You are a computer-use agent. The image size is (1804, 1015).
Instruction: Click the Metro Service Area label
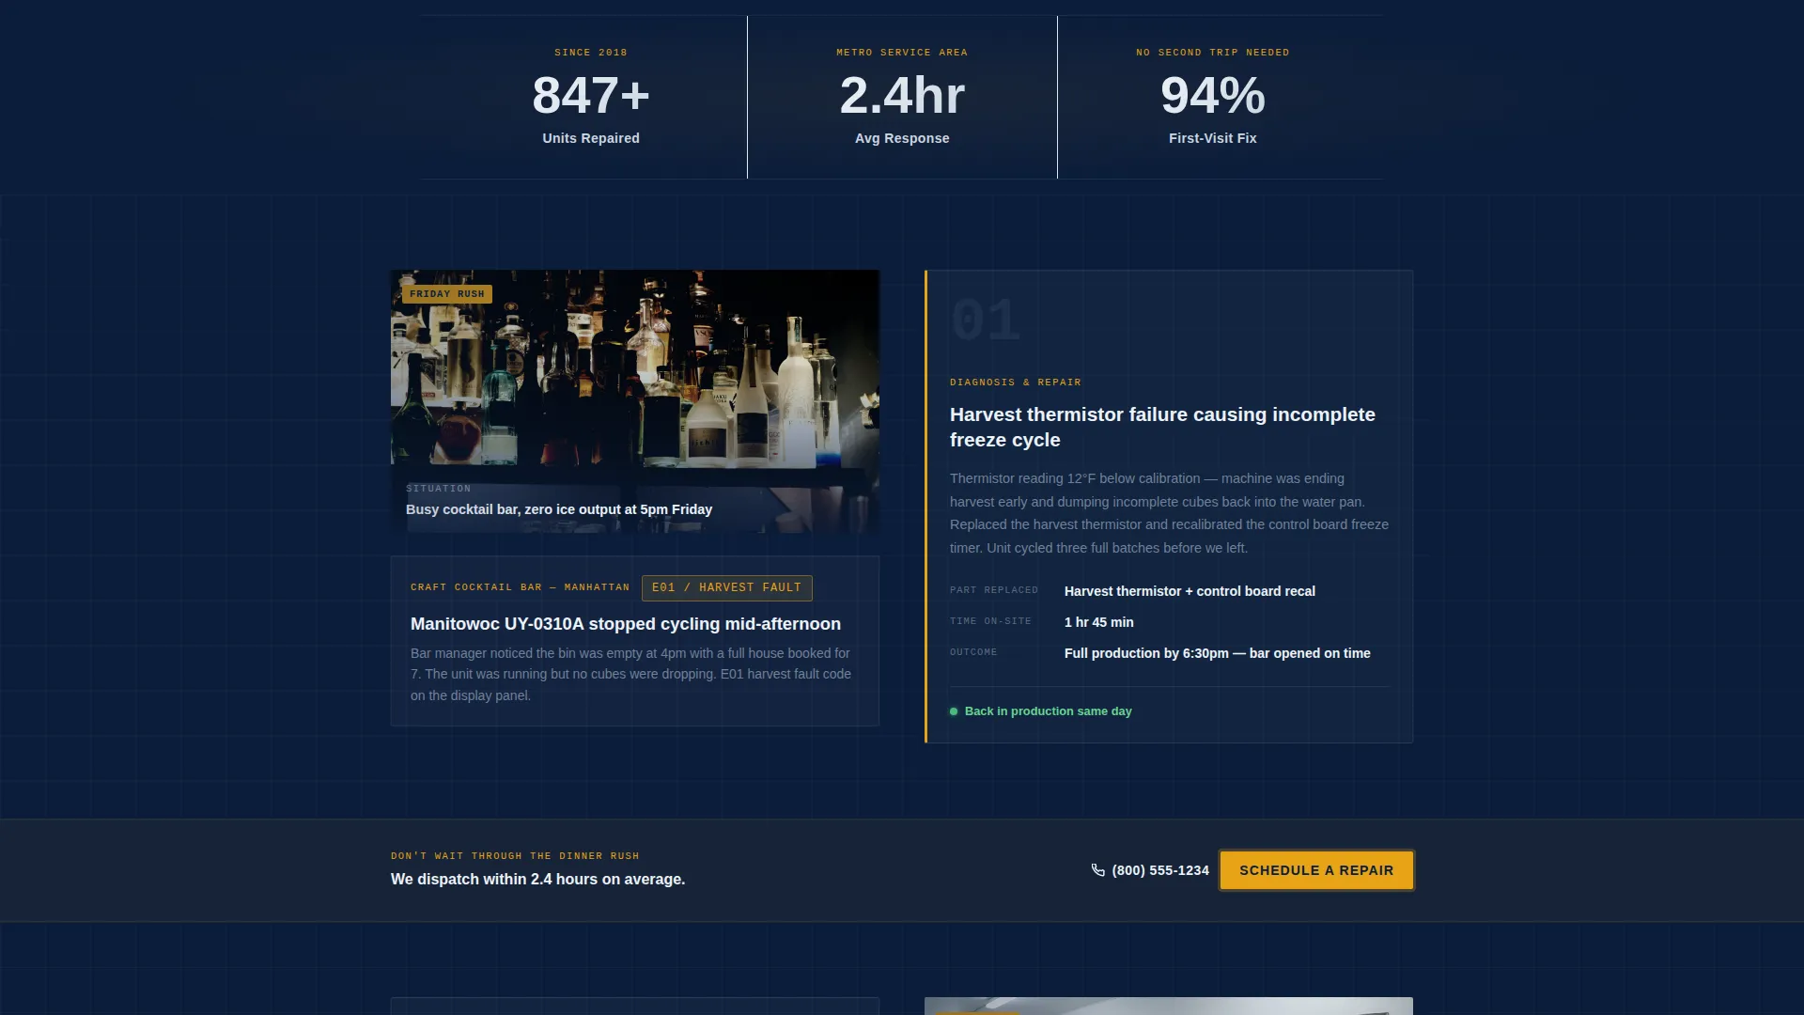[902, 53]
